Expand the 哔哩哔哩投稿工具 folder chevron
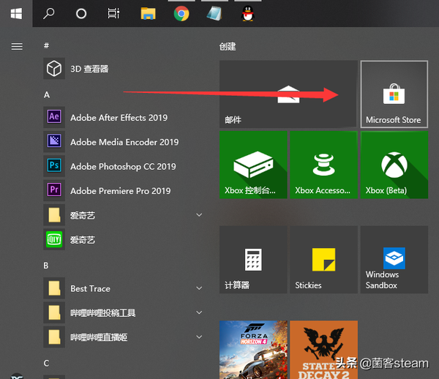439x379 pixels. tap(199, 312)
